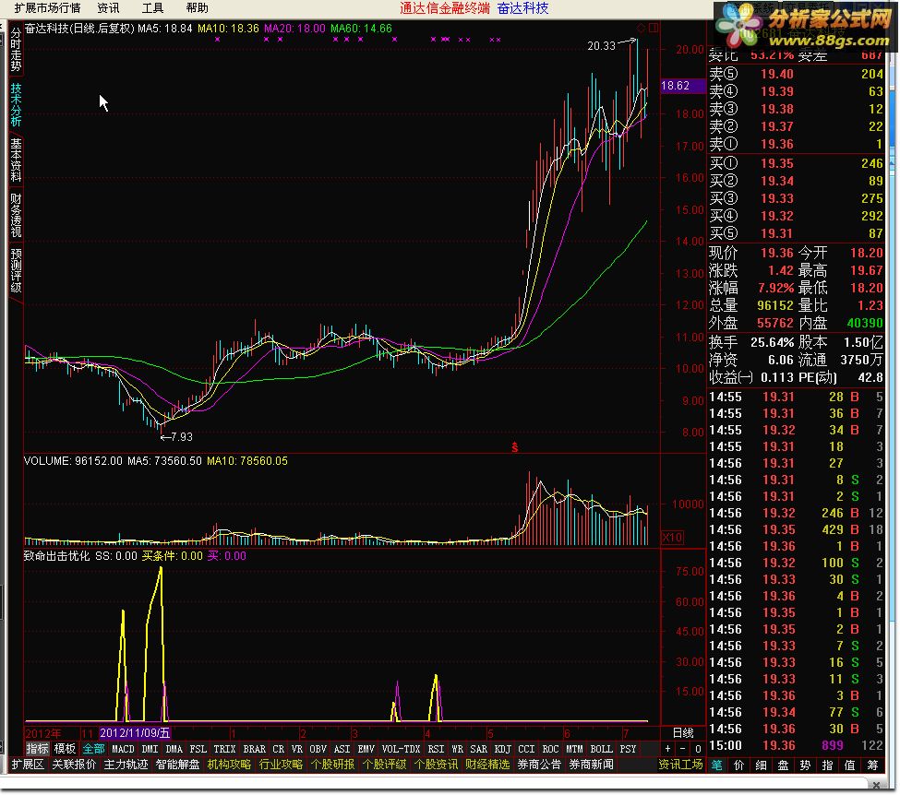Screen dimensions: 900x795
Task: Open the 主力轨迹 tab
Action: (126, 765)
